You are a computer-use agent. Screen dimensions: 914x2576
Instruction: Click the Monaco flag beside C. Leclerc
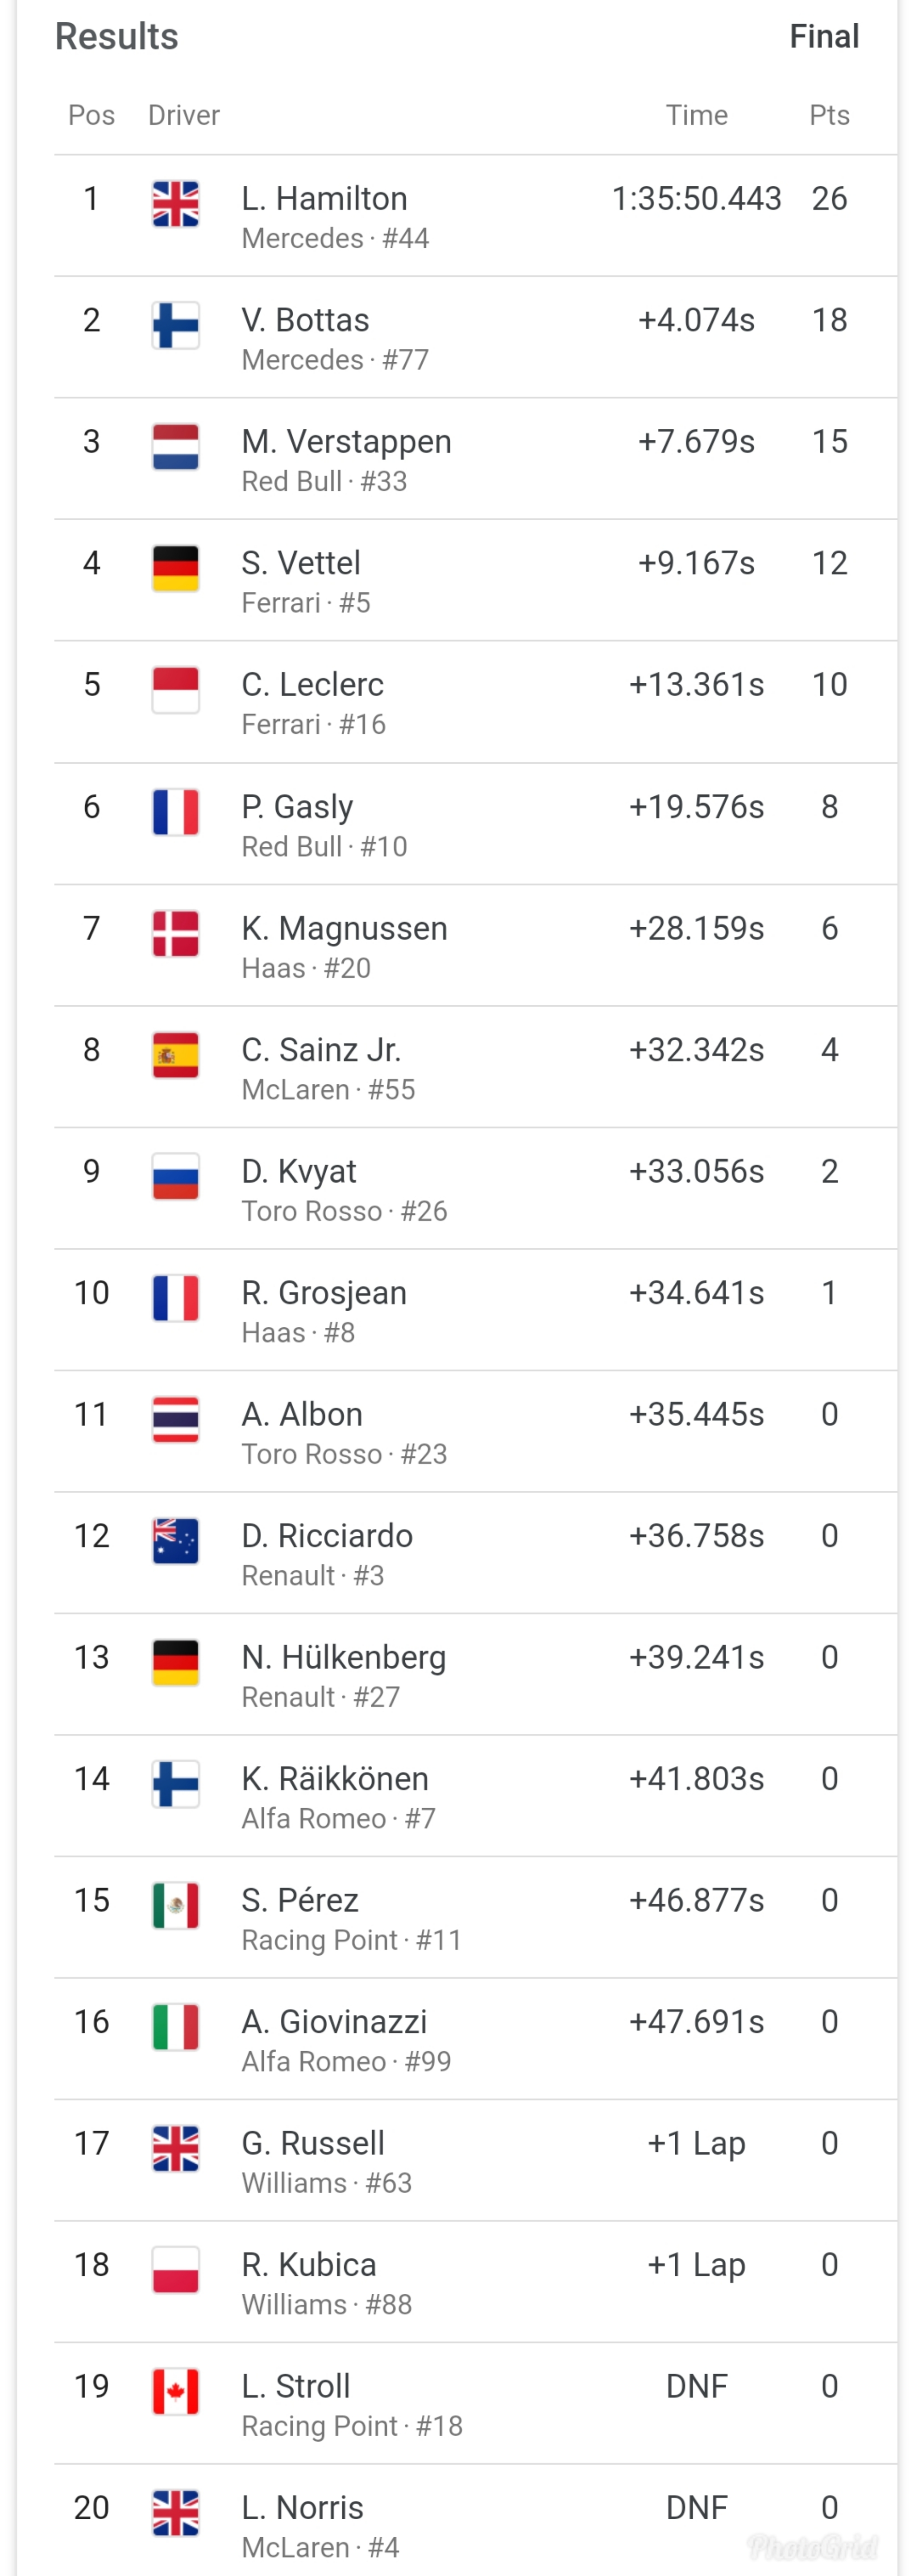coord(176,690)
